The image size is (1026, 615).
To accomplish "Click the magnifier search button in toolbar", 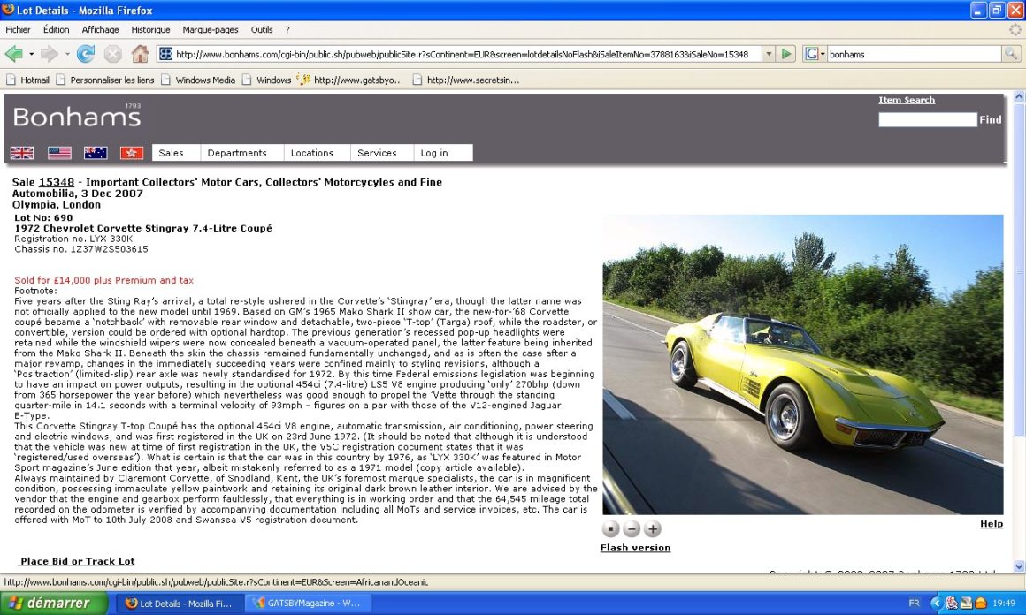I will pyautogui.click(x=1011, y=54).
